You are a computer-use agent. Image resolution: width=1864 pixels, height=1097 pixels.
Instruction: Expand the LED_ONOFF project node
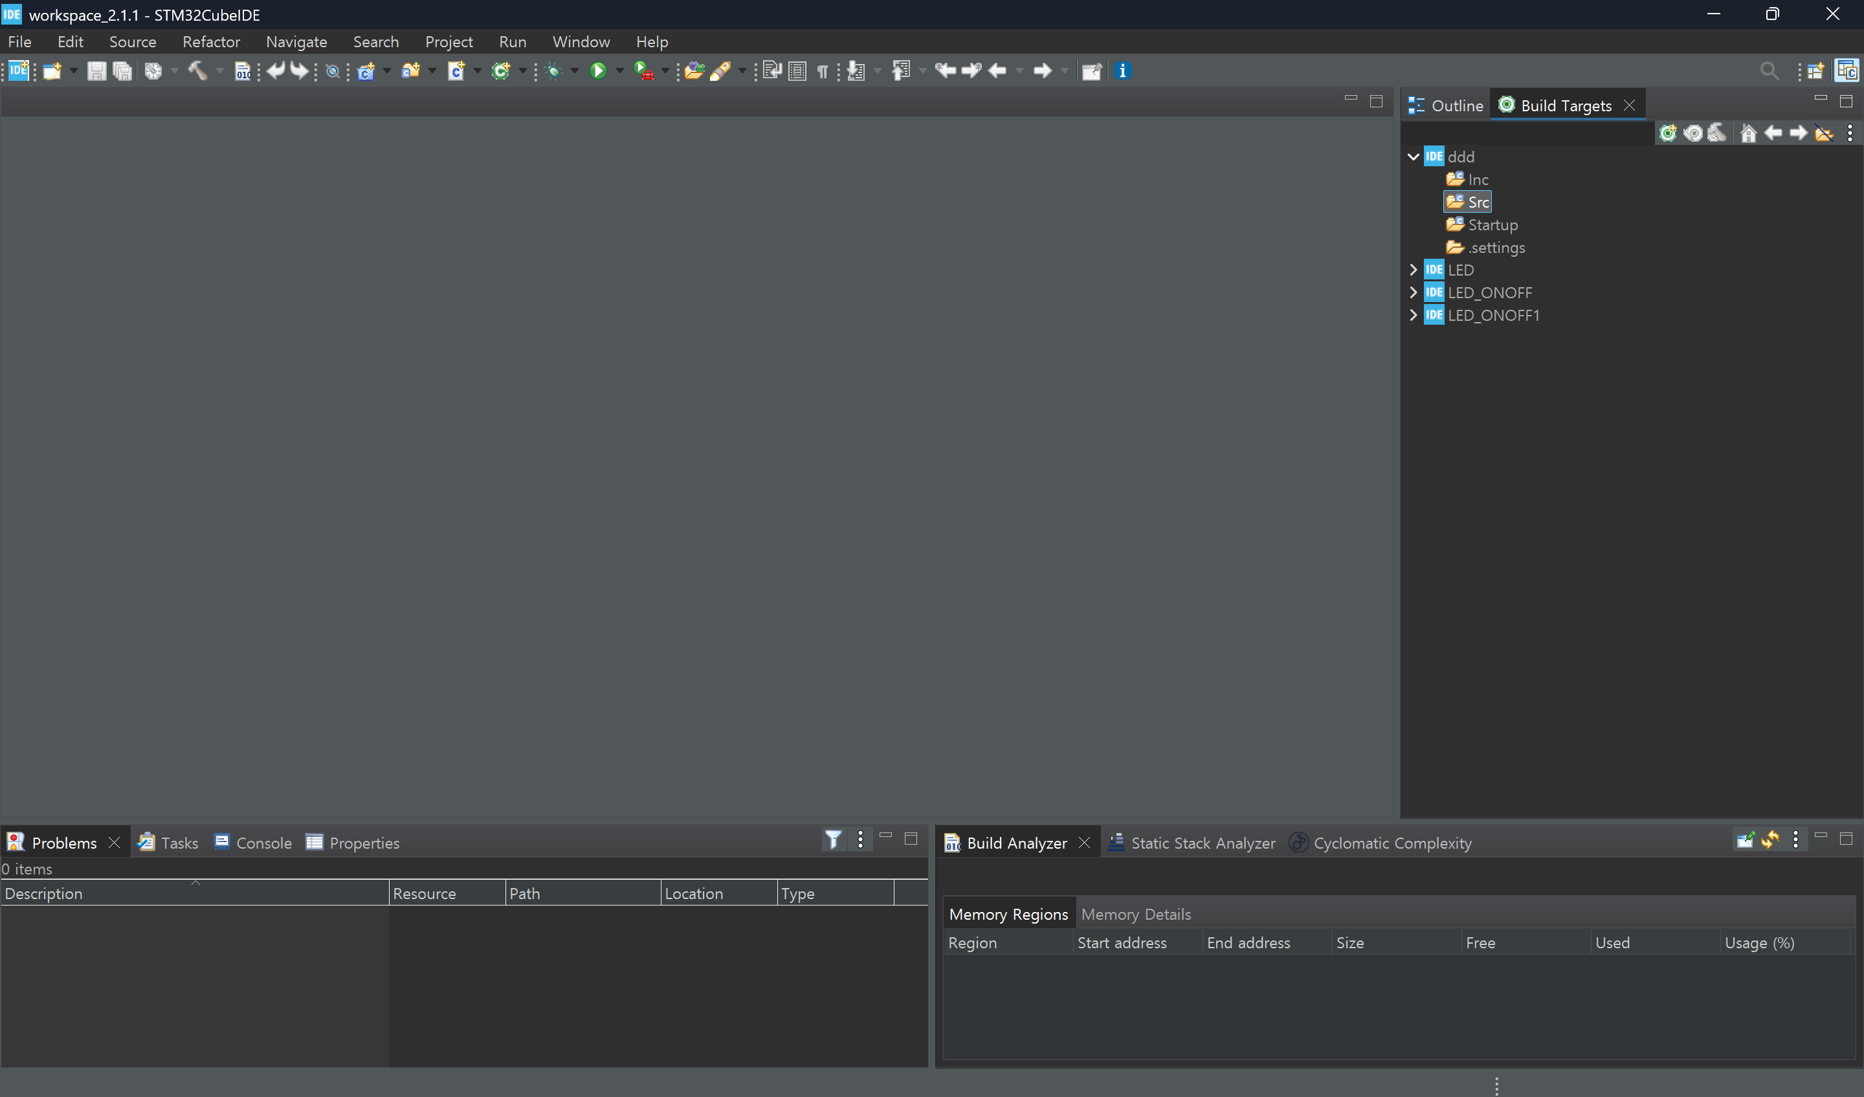(x=1413, y=293)
